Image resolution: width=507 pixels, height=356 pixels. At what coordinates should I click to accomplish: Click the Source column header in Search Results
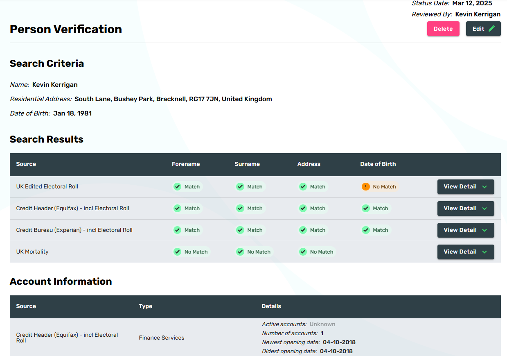(x=26, y=164)
